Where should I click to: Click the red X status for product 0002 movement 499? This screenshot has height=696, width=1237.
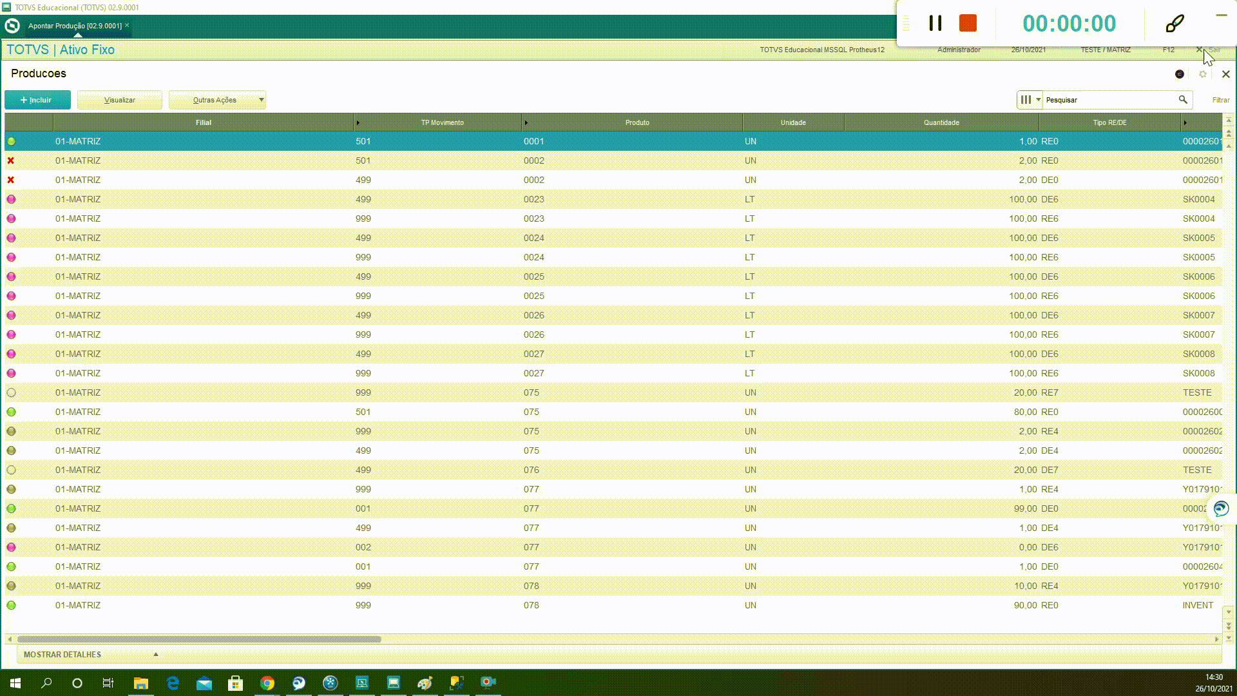11,180
